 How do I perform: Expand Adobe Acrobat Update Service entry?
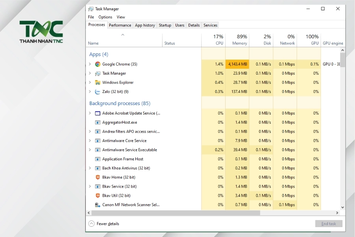pyautogui.click(x=90, y=113)
